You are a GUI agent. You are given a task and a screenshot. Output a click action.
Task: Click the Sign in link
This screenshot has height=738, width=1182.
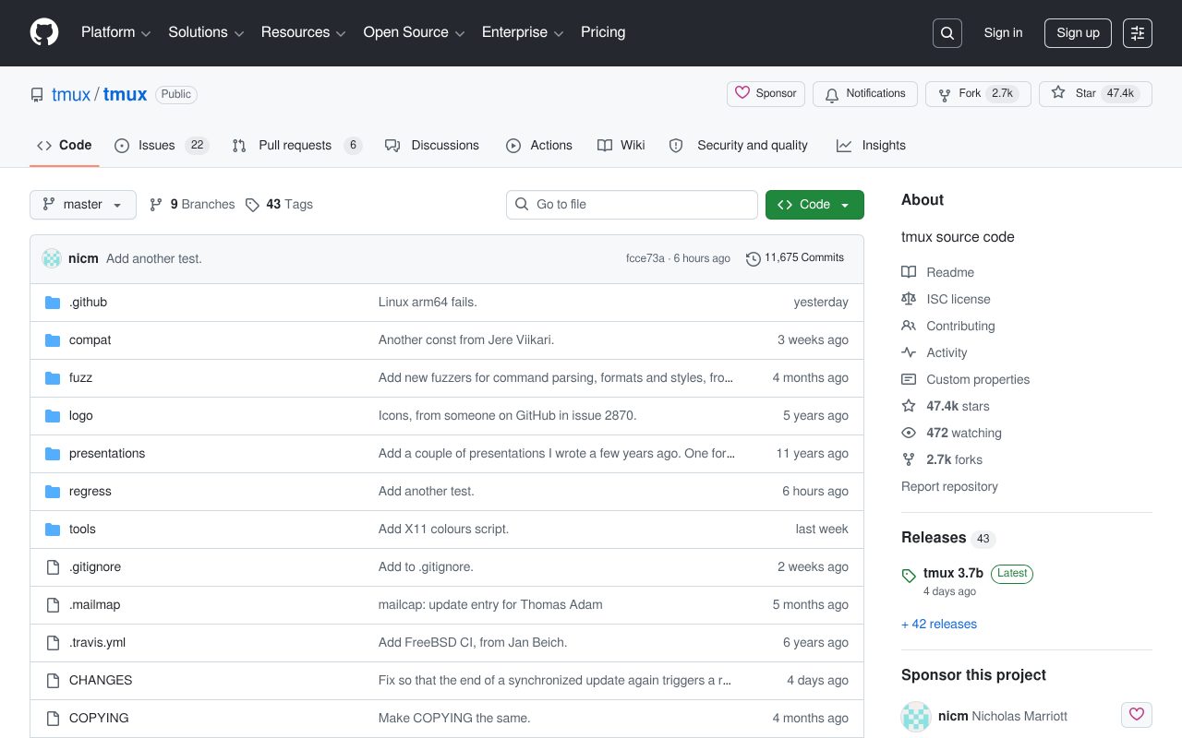click(1003, 33)
